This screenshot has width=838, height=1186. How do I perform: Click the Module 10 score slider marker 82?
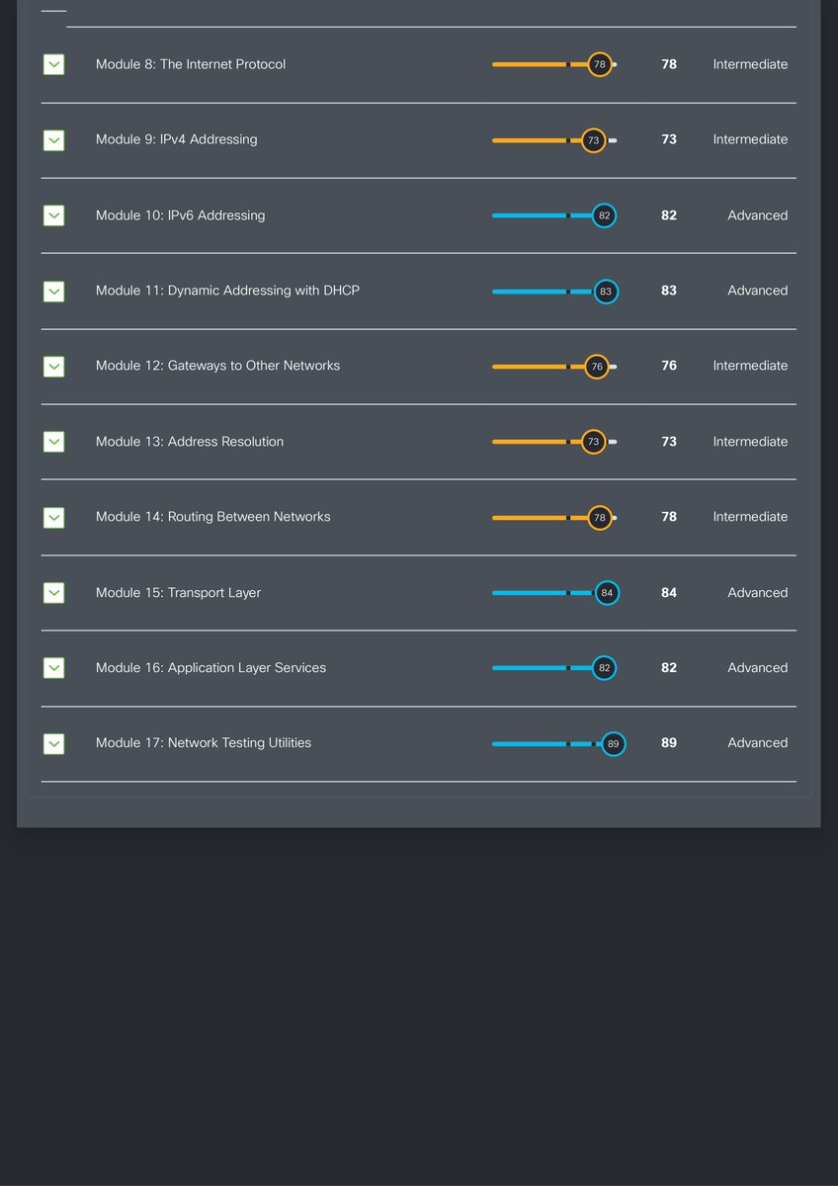(605, 215)
